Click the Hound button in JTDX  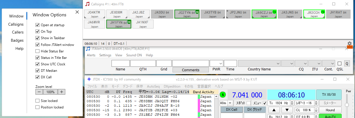tap(330, 110)
